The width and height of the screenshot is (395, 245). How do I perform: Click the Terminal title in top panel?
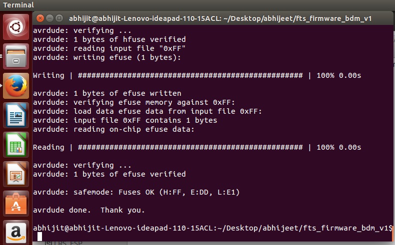18,5
